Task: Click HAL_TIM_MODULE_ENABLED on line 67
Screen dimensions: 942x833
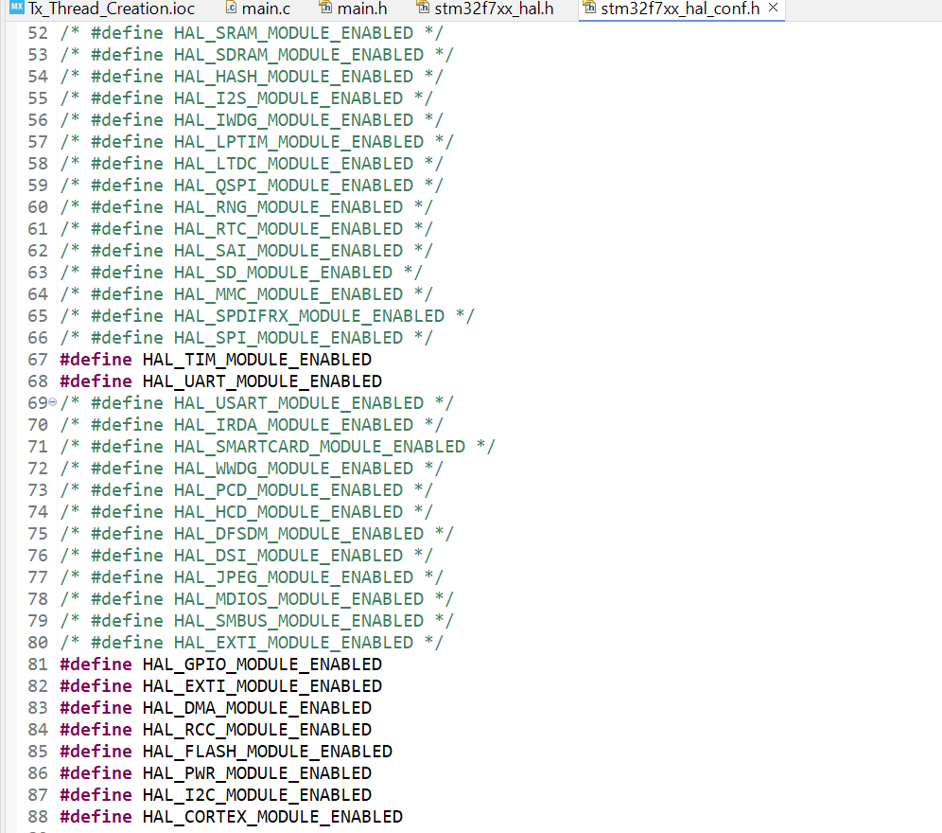Action: tap(257, 360)
